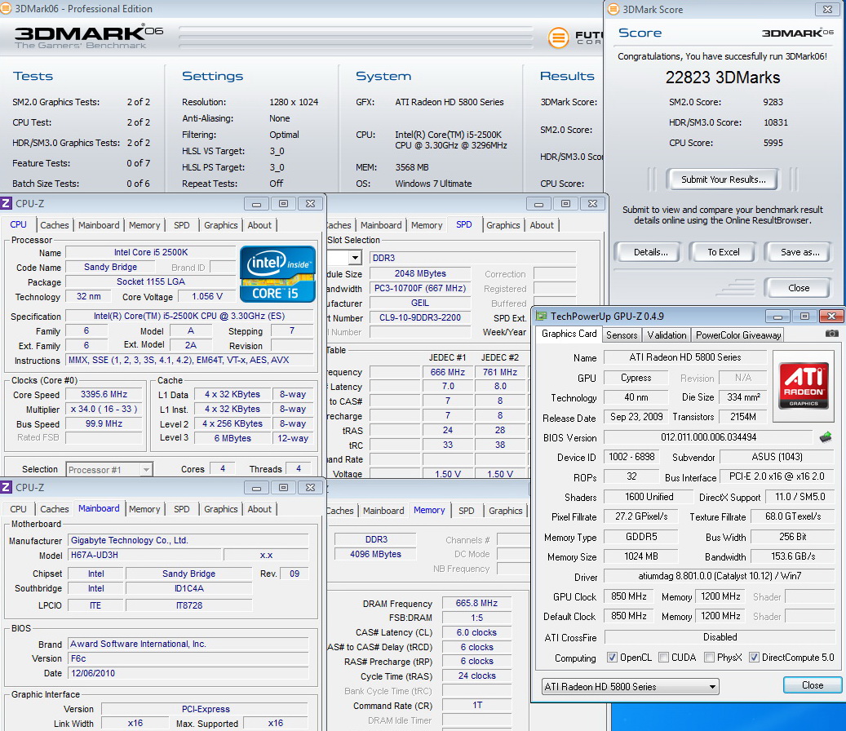Expand the Processor #1 selection dropdown

click(x=109, y=469)
